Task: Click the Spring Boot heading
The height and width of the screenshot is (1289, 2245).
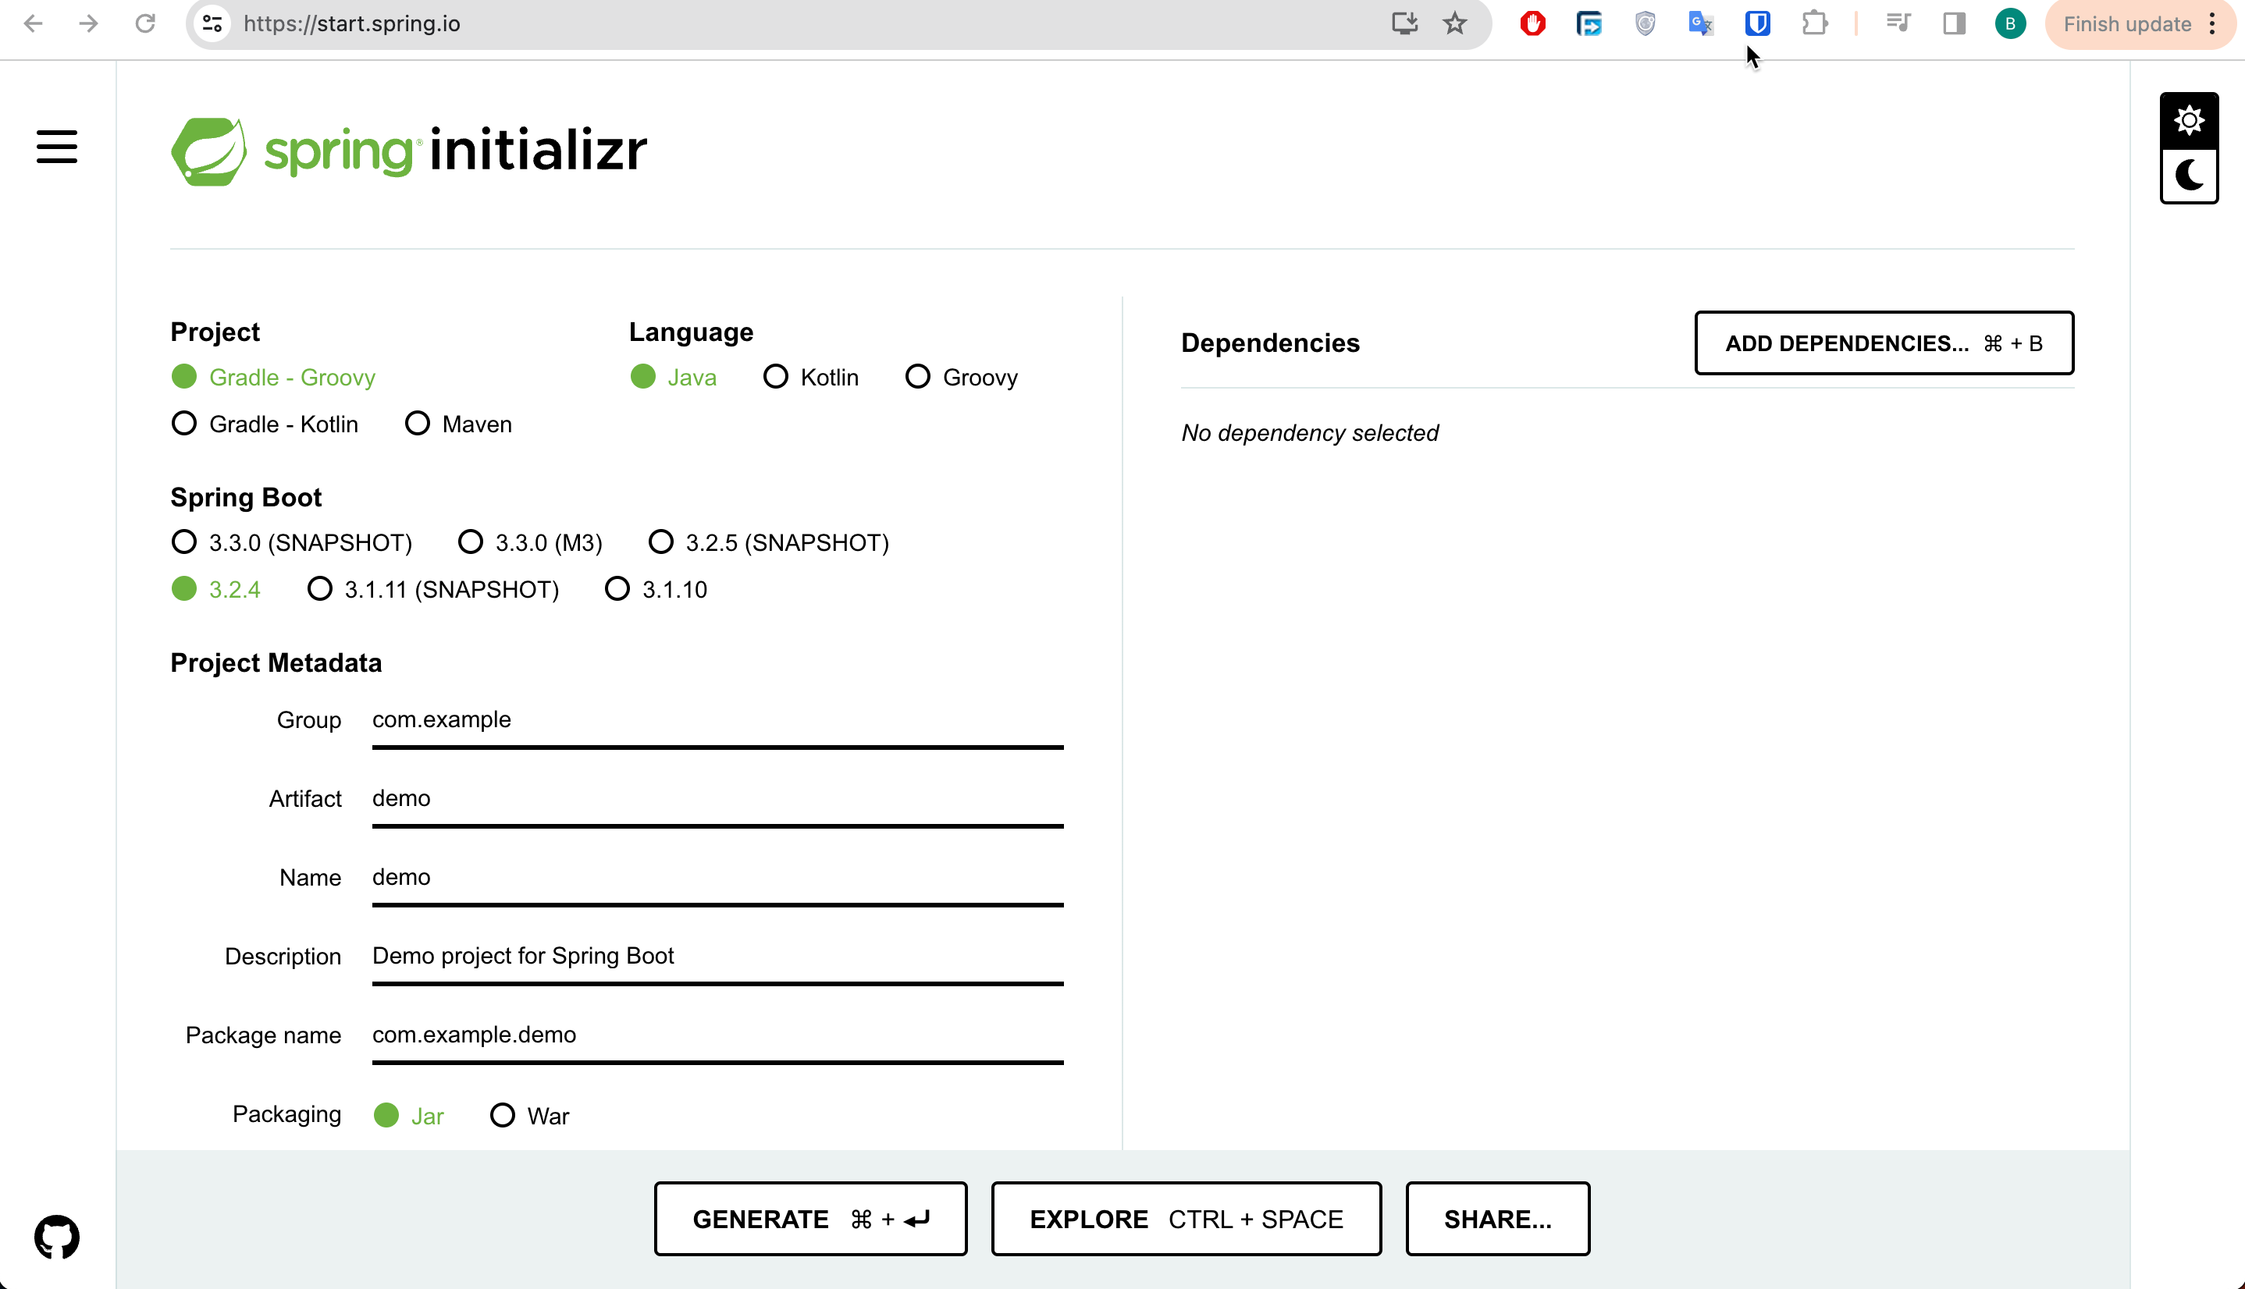Action: coord(245,498)
